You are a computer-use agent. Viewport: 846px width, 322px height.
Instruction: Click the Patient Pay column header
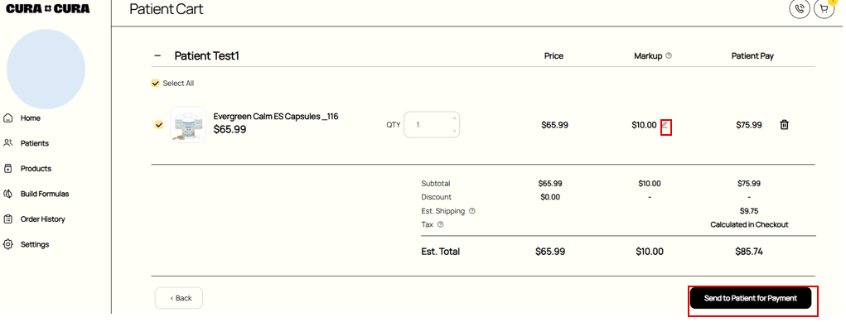coord(752,55)
